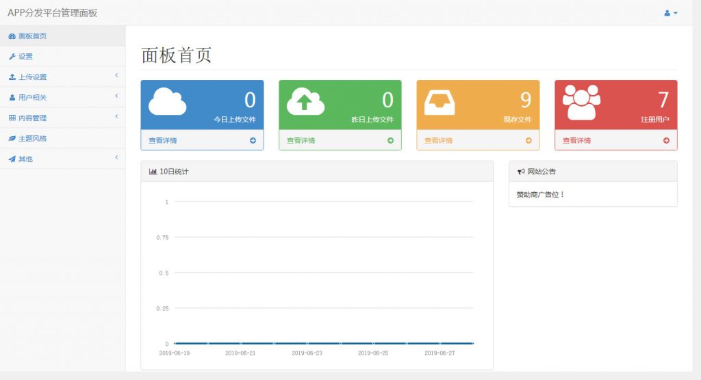Click the bar chart icon beside 10日统计
This screenshot has height=380, width=701.
pos(153,172)
